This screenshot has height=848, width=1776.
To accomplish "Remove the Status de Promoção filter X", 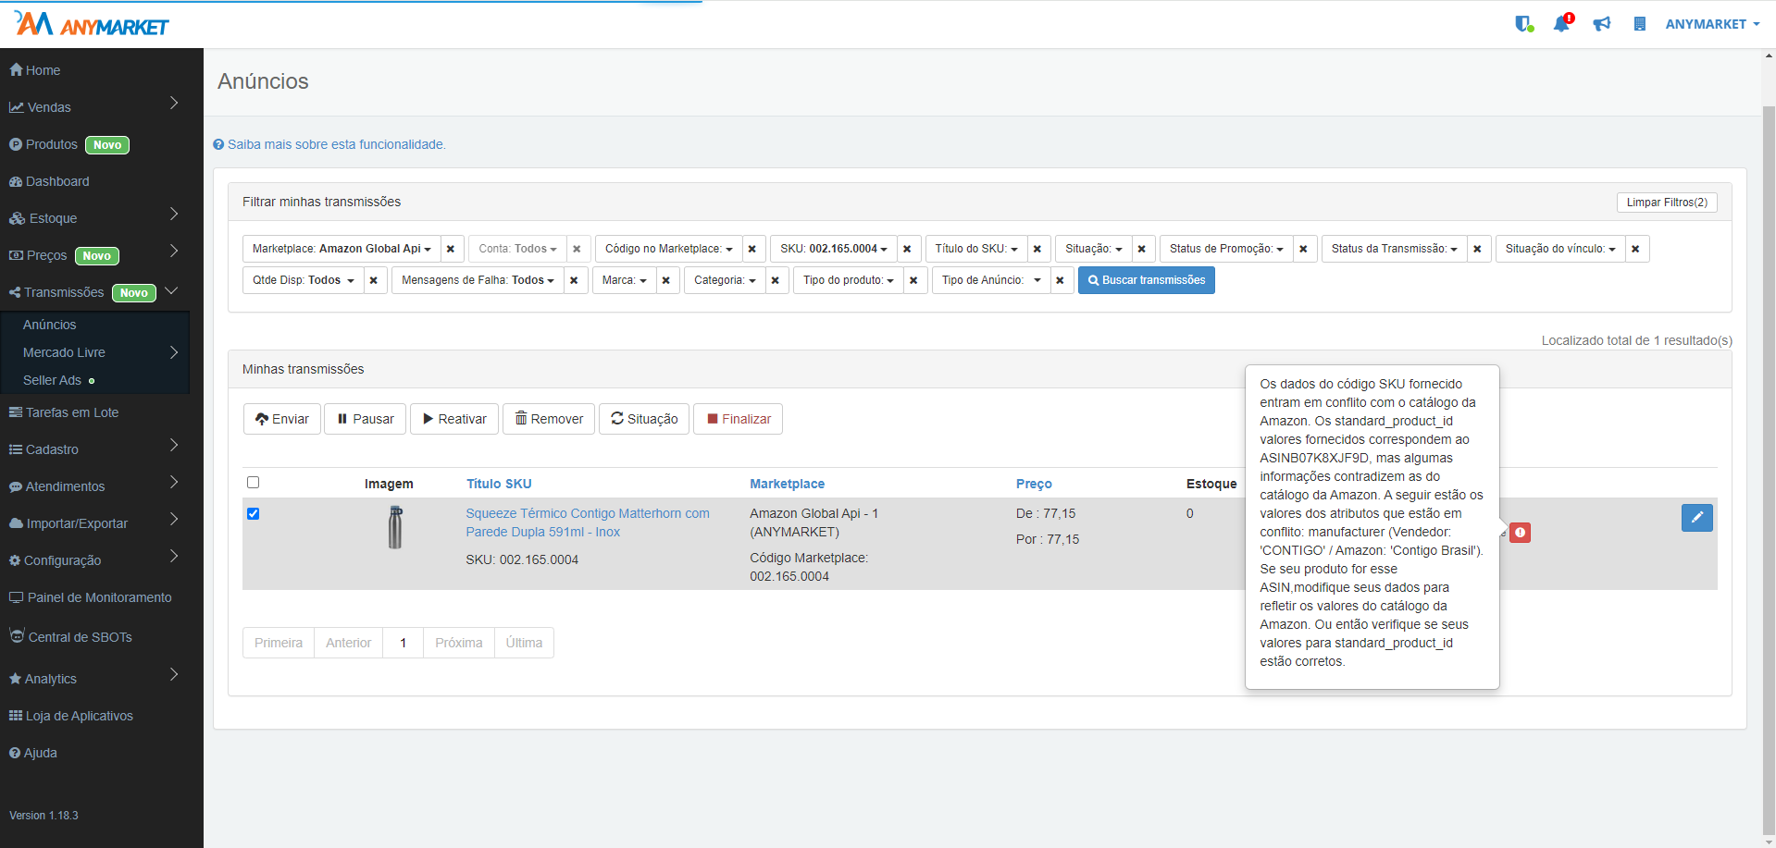I will tap(1303, 249).
